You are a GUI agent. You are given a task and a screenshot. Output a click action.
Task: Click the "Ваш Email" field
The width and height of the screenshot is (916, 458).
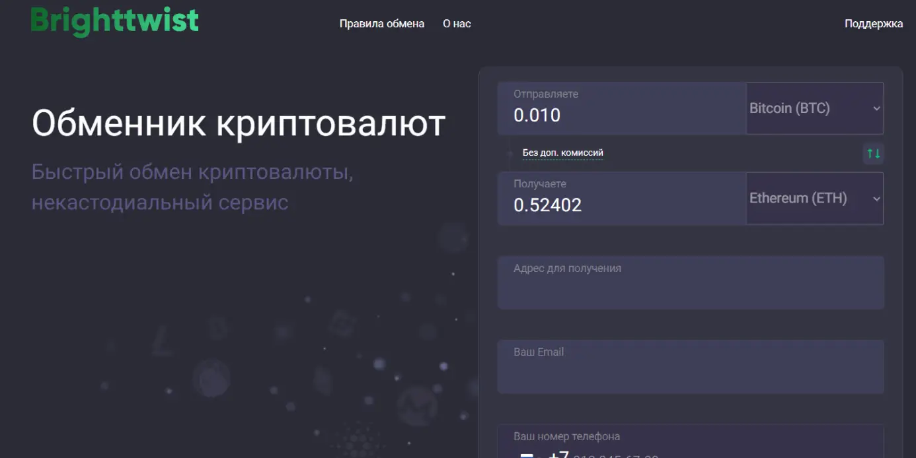691,366
